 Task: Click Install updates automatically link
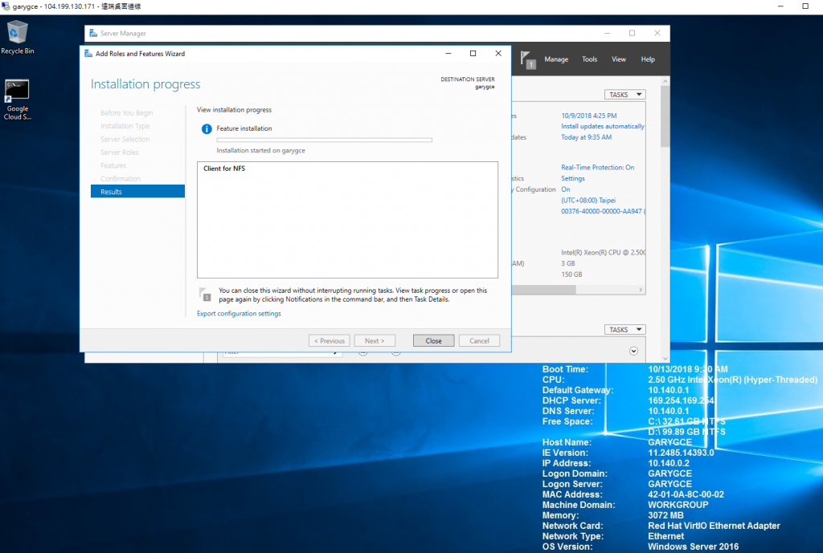[603, 126]
